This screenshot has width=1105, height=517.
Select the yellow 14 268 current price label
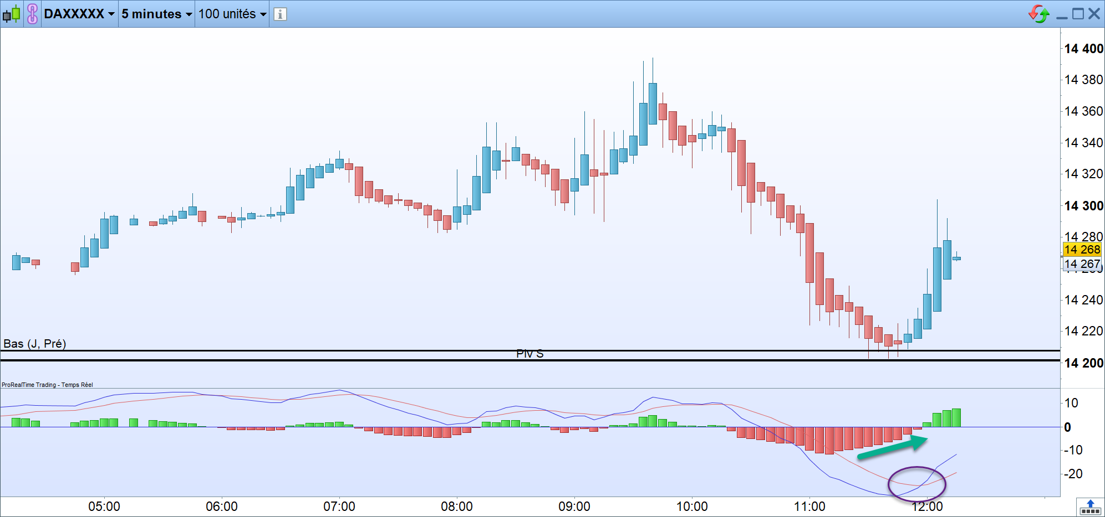[x=1082, y=249]
